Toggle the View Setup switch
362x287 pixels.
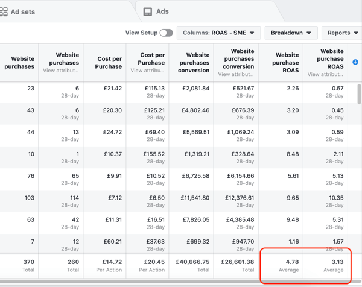tap(166, 33)
